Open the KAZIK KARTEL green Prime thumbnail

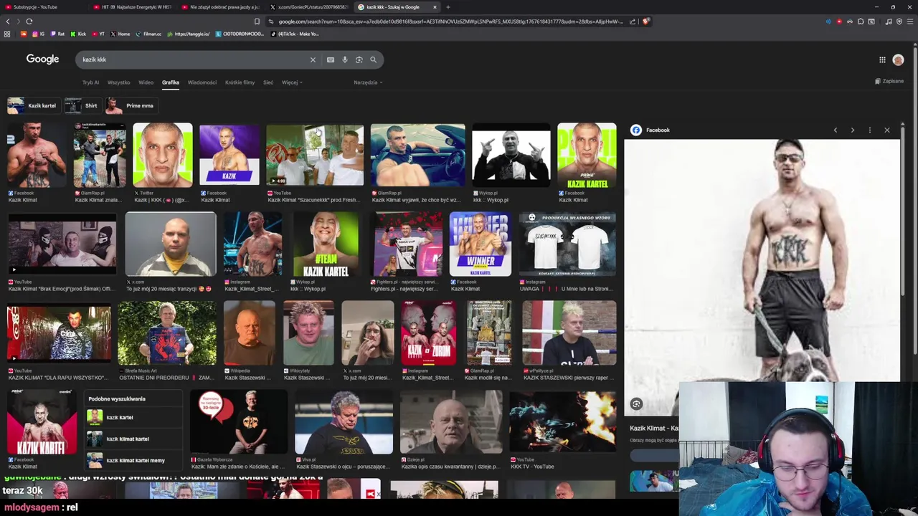click(587, 156)
